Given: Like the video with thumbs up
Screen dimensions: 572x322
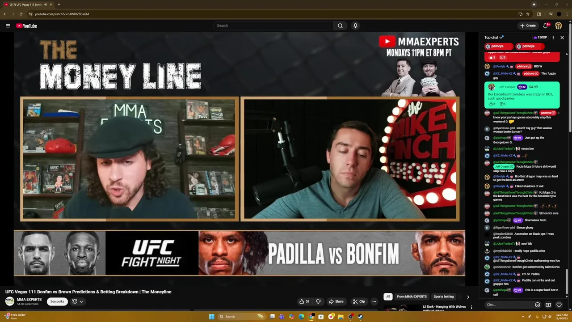Looking at the screenshot, I should point(304,301).
